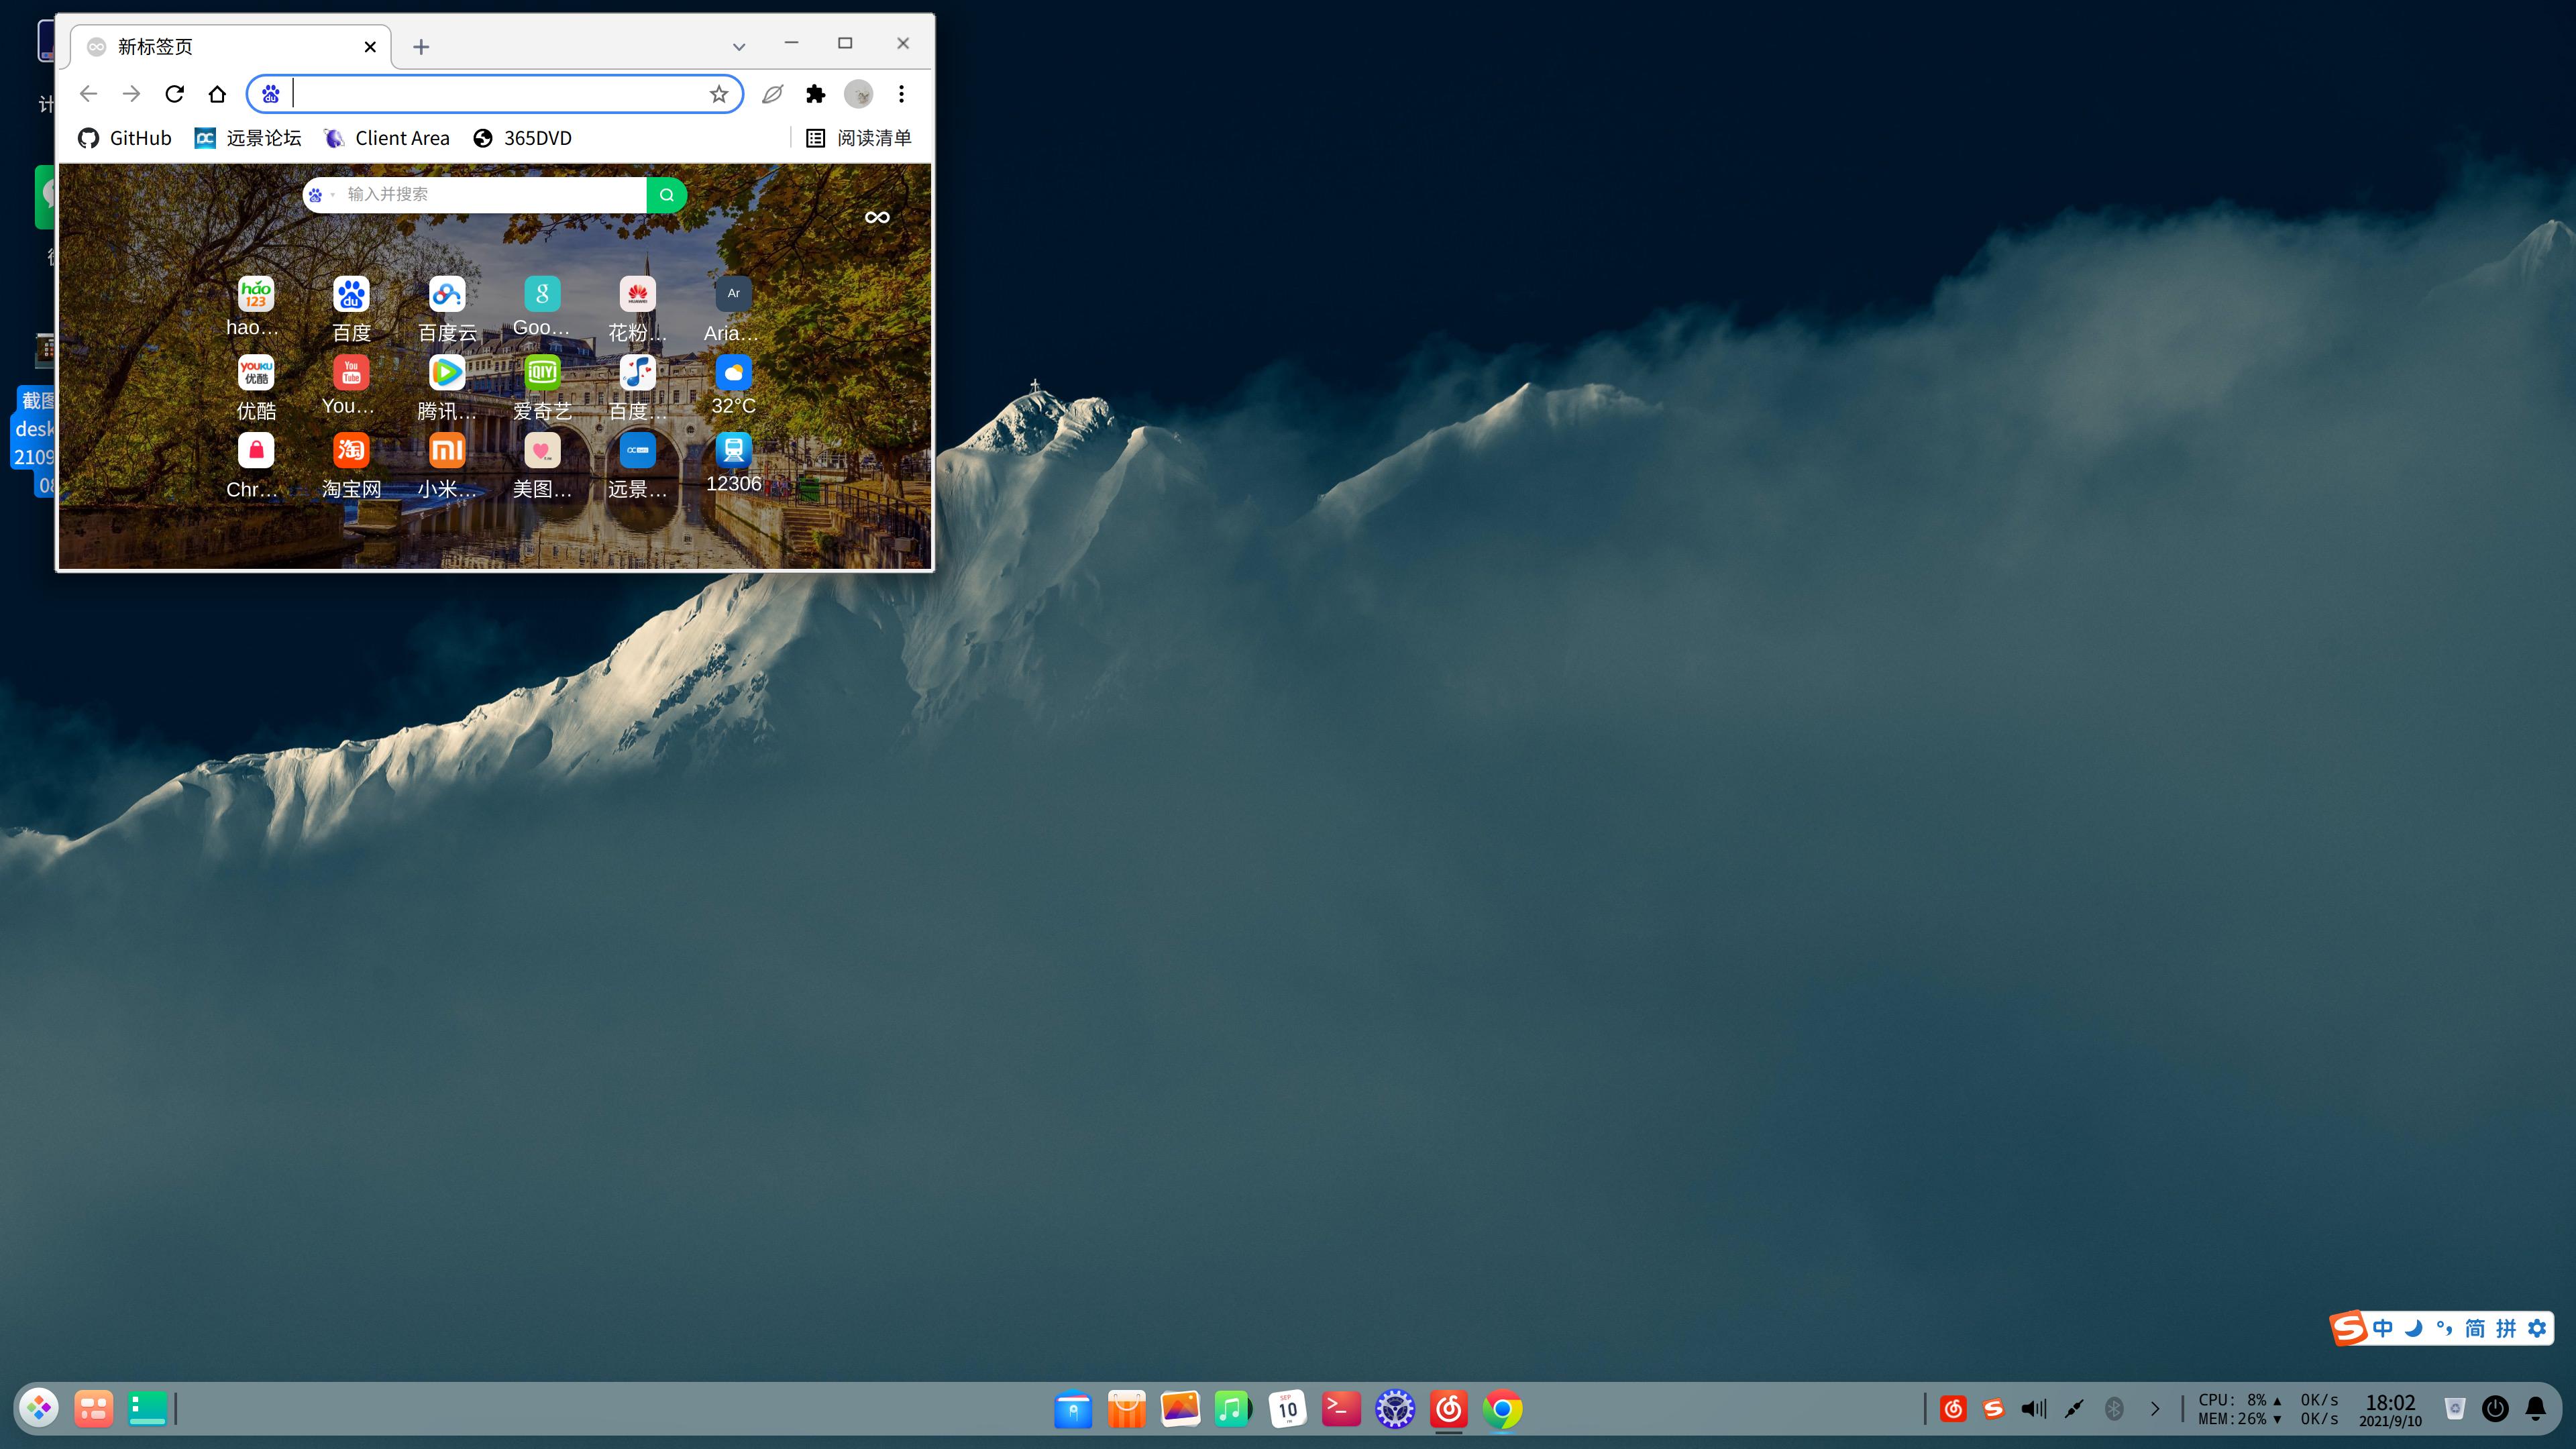2576x1449 pixels.
Task: Click the Xiaomi shortcut icon
Action: pyautogui.click(x=447, y=451)
